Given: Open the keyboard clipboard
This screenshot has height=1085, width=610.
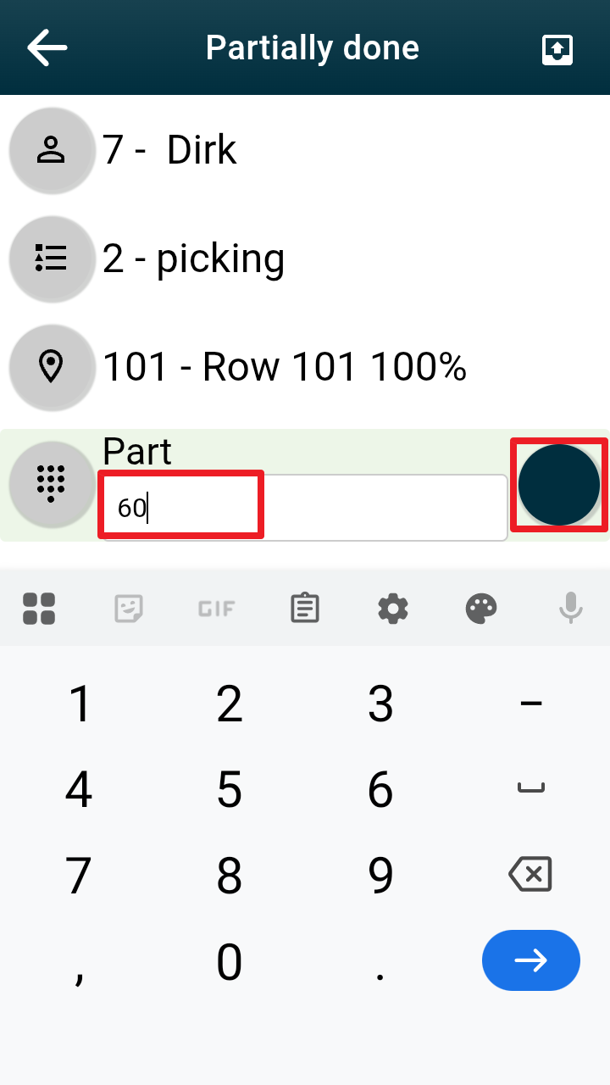Looking at the screenshot, I should tap(304, 608).
